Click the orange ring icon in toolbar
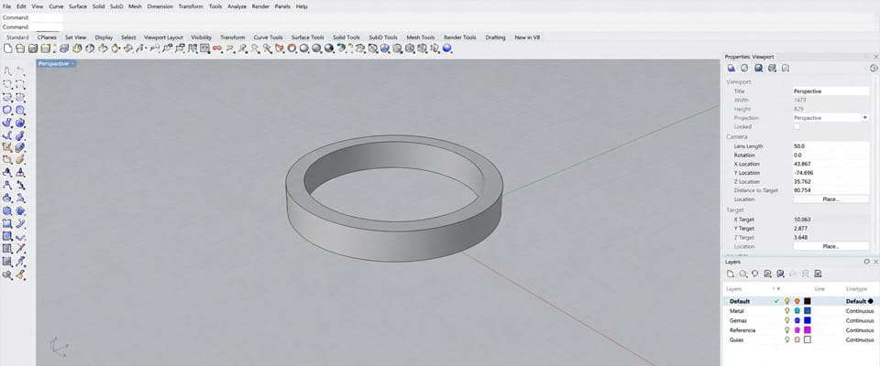This screenshot has width=880, height=366. [x=291, y=48]
